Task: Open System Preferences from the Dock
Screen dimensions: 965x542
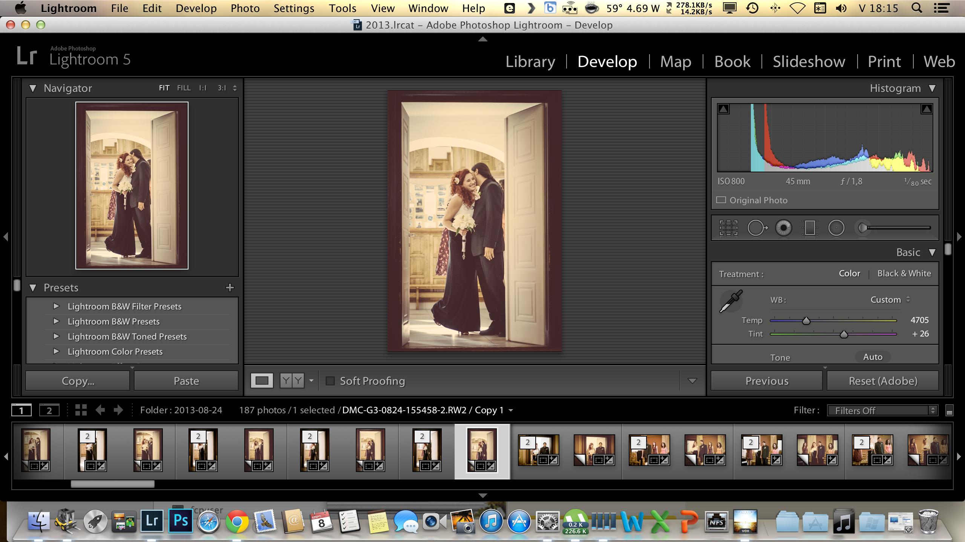Action: point(547,521)
